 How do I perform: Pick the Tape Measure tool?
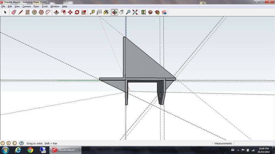coord(92,12)
